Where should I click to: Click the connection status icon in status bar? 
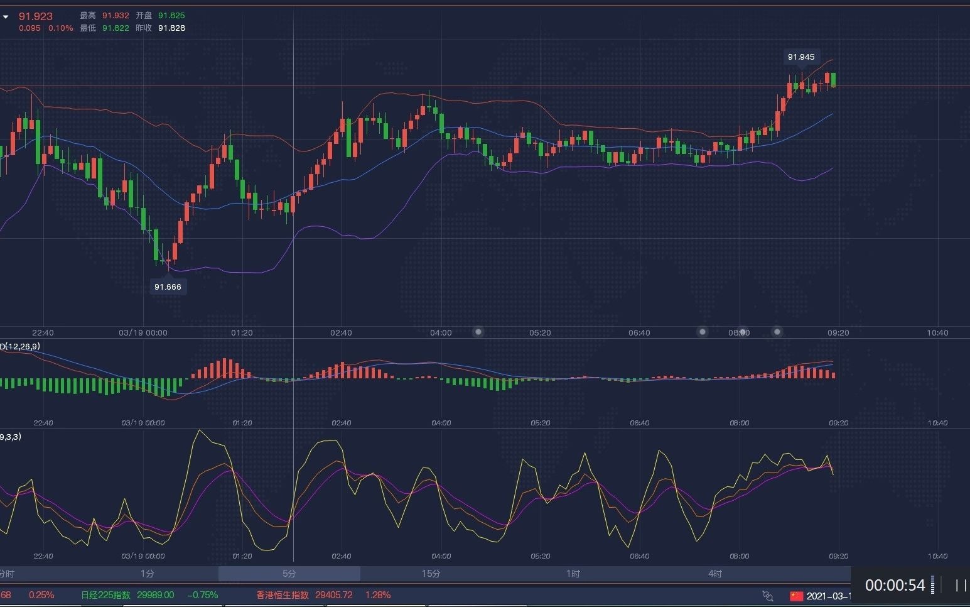tap(768, 596)
